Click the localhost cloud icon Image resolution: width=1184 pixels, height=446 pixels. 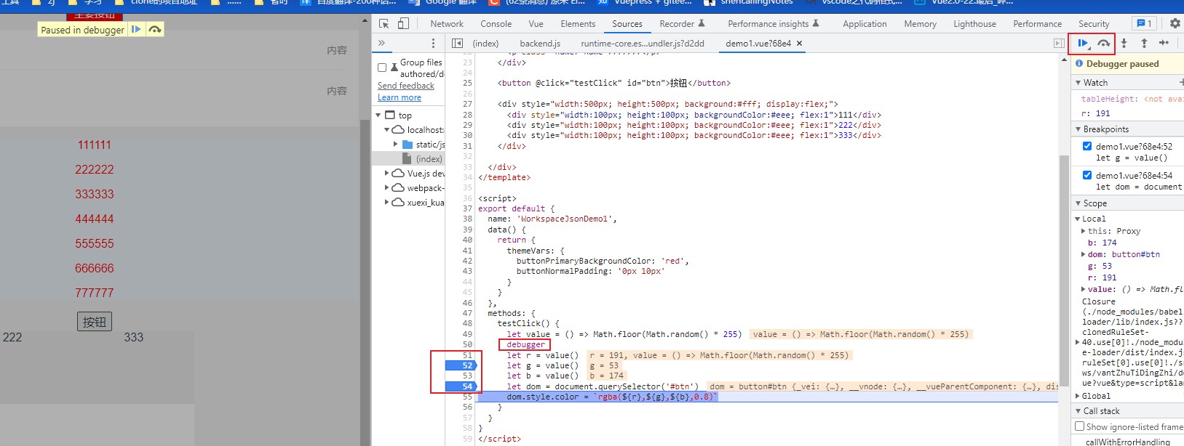pyautogui.click(x=398, y=130)
